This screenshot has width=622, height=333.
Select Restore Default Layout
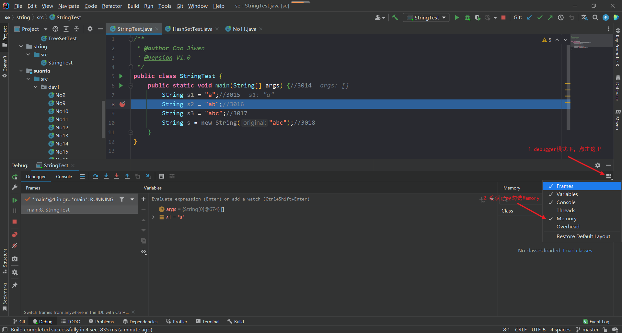[582, 236]
